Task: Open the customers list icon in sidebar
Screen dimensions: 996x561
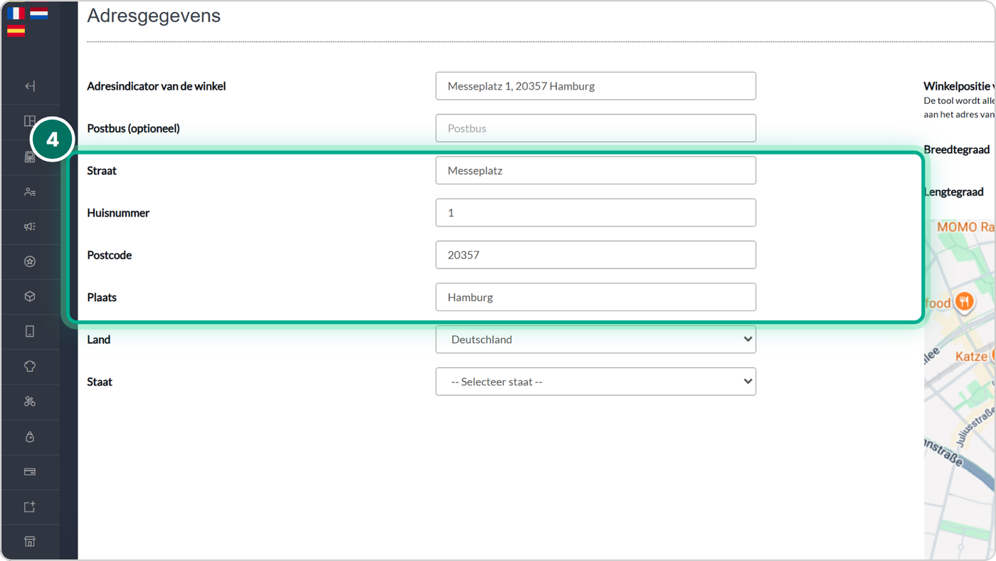Action: click(x=30, y=192)
